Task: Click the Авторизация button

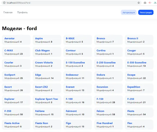Action: tap(129, 12)
